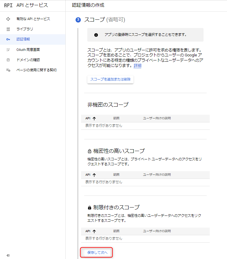Collapse the sidebar with bottom-left chevron
Image resolution: width=227 pixels, height=259 pixels.
[x=8, y=255]
